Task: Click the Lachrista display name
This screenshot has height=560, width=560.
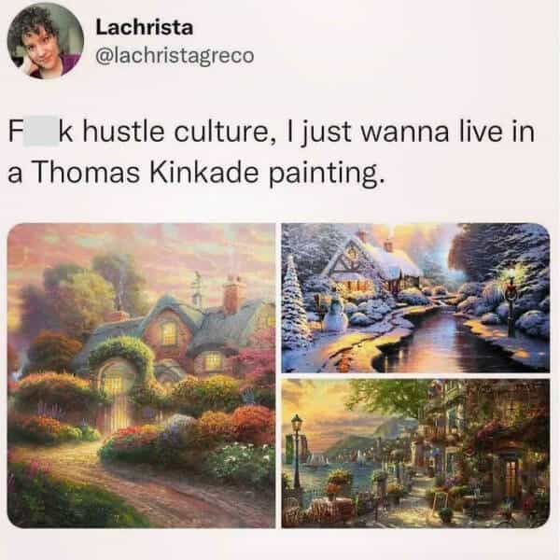Action: (145, 28)
